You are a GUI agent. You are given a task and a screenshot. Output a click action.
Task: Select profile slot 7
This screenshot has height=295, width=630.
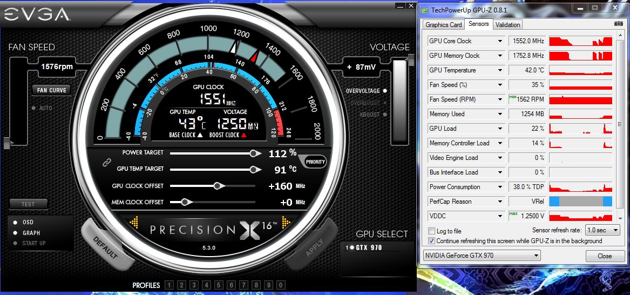click(x=244, y=285)
